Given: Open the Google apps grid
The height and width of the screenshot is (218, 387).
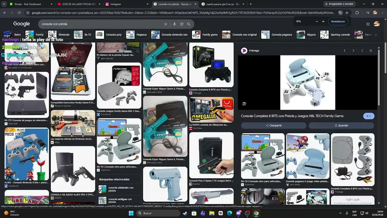Looking at the screenshot, I should tap(368, 24).
